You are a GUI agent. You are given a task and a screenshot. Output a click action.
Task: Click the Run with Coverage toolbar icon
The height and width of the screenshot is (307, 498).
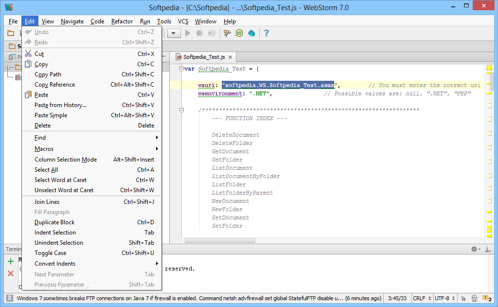212,33
